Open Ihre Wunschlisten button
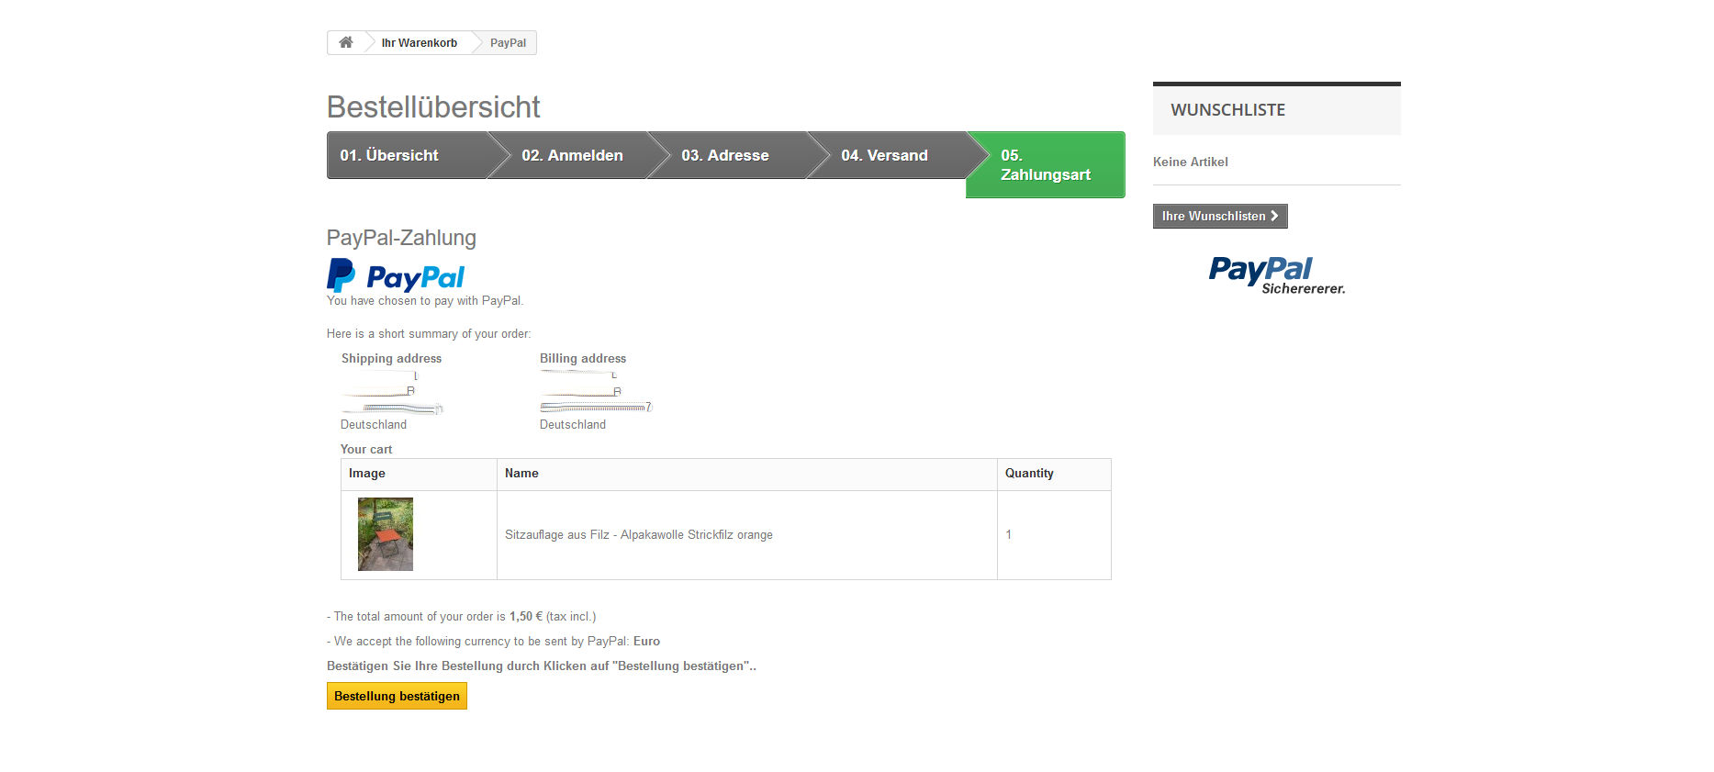1714x772 pixels. (x=1220, y=216)
